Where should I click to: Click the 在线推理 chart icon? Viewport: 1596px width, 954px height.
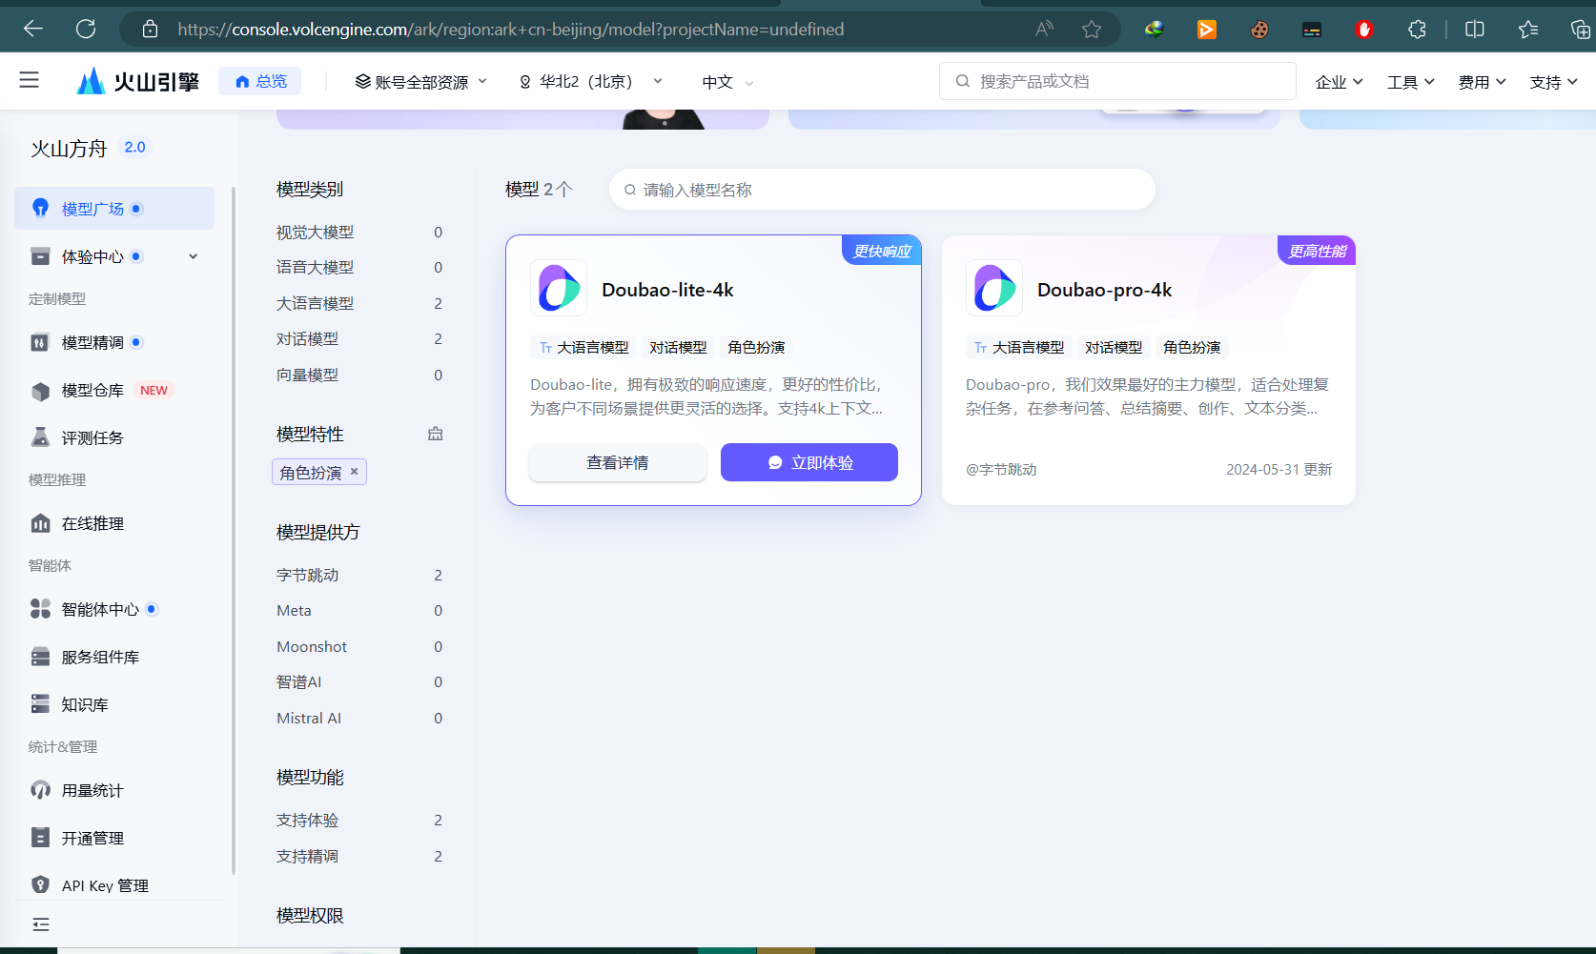40,523
